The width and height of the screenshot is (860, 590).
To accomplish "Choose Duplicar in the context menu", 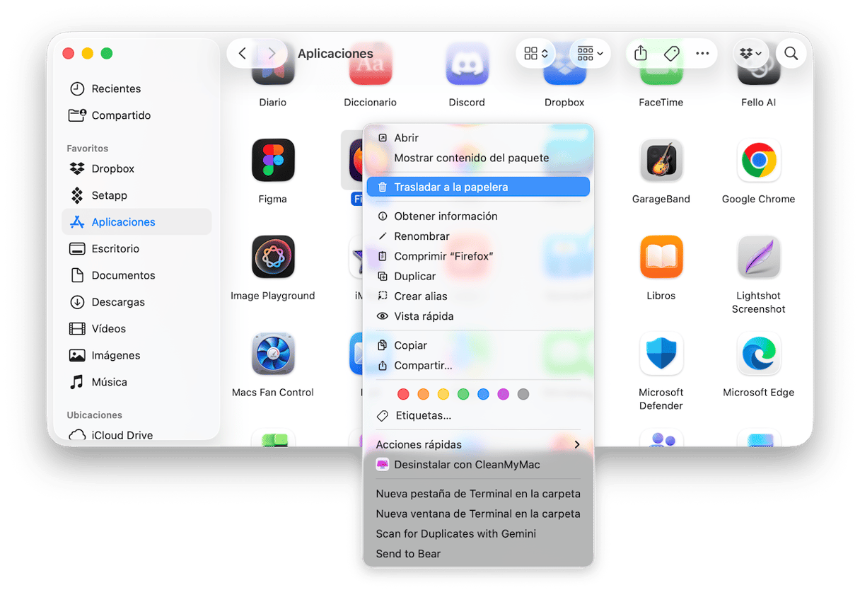I will [478, 276].
